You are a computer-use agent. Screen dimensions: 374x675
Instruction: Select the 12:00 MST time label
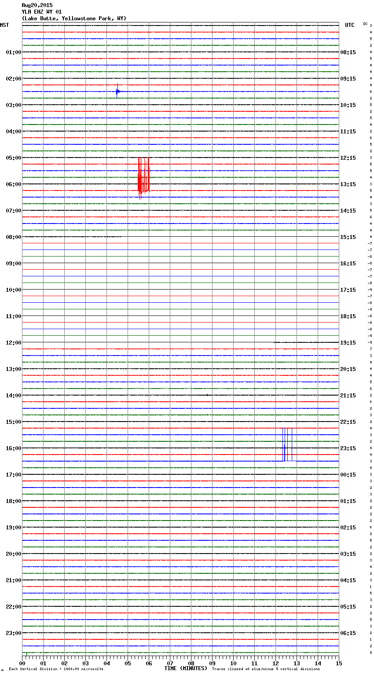coord(14,343)
